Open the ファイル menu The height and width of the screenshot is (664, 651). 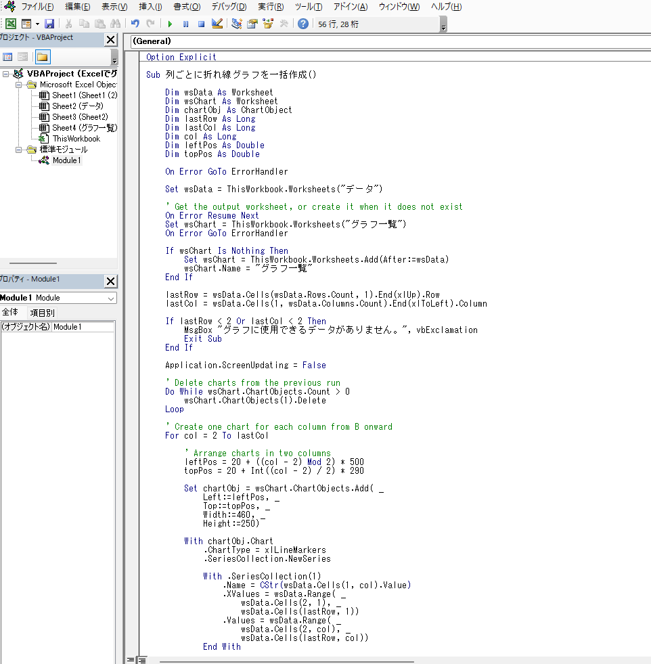[x=37, y=7]
